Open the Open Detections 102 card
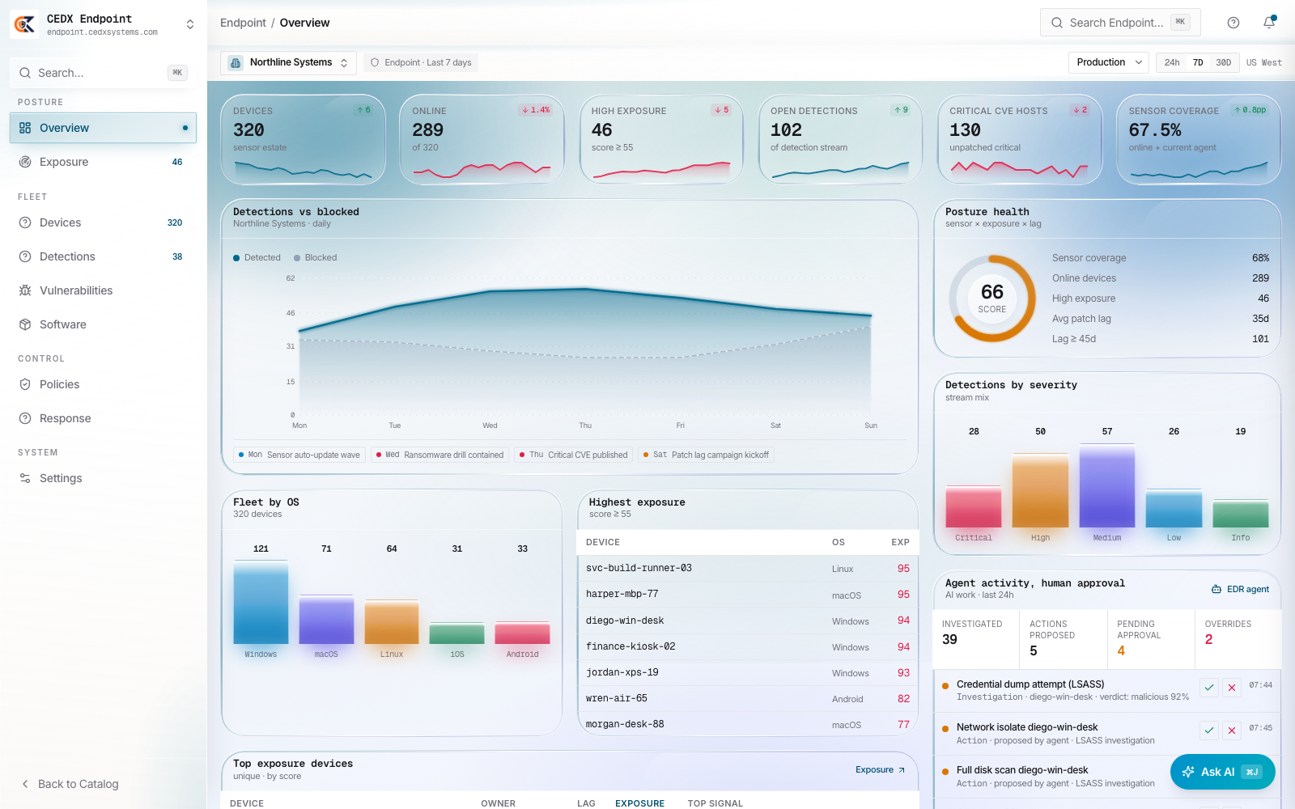 click(840, 140)
